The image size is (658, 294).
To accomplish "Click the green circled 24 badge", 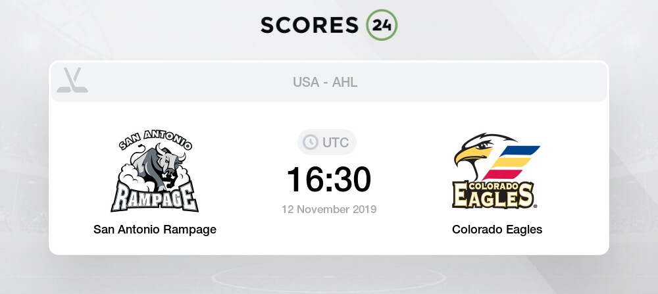I will click(382, 25).
